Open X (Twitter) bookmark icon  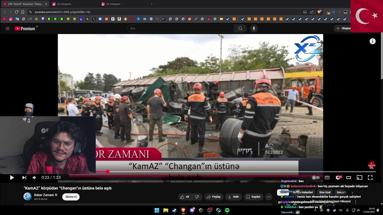94,19
